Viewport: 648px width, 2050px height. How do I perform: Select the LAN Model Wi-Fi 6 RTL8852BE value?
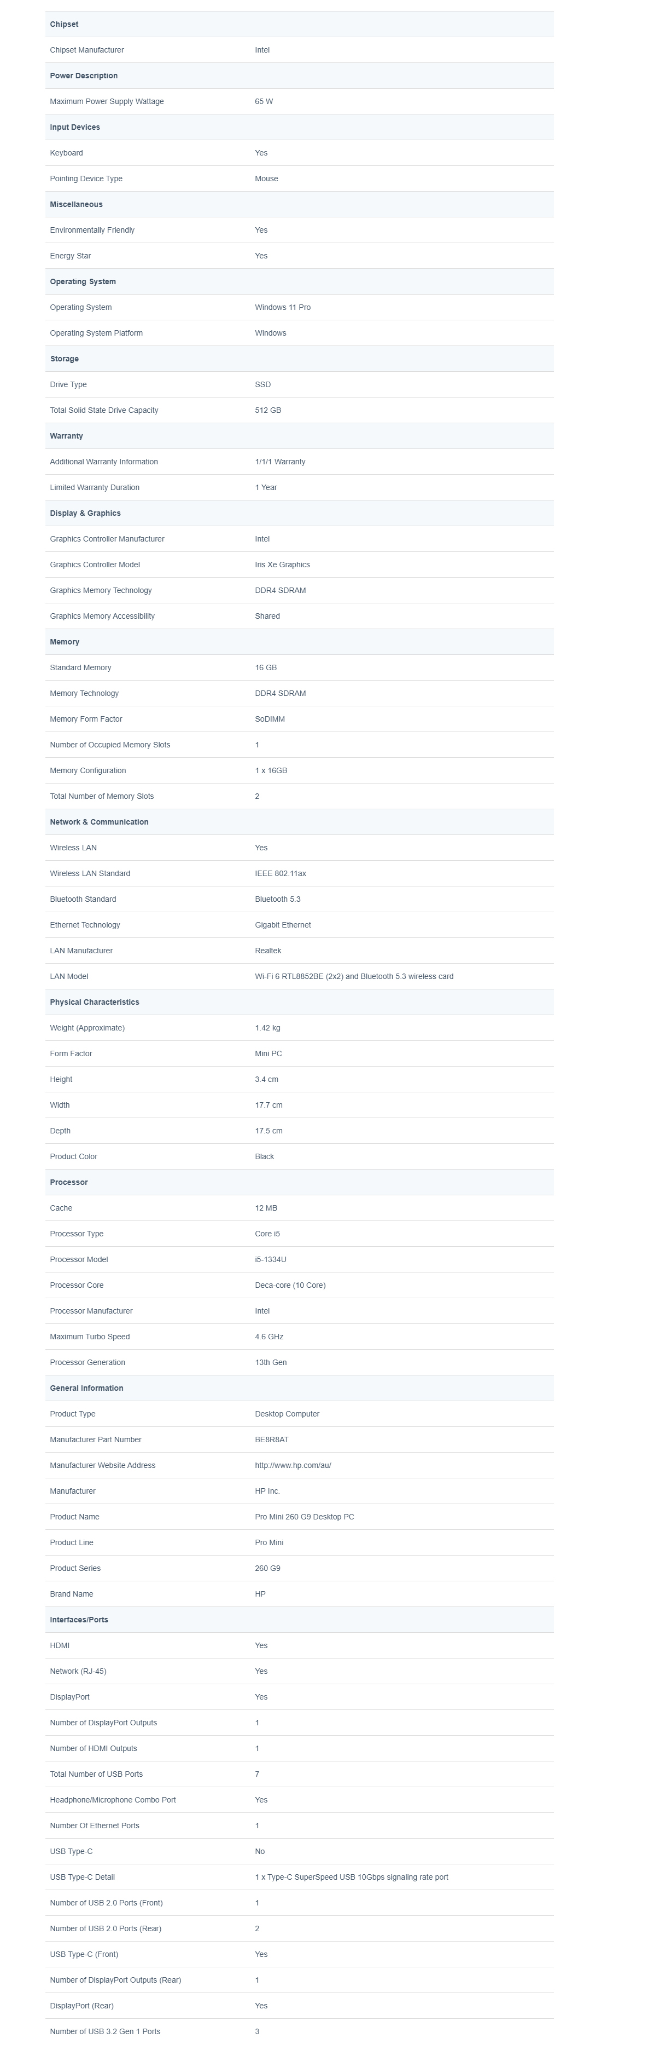click(354, 976)
